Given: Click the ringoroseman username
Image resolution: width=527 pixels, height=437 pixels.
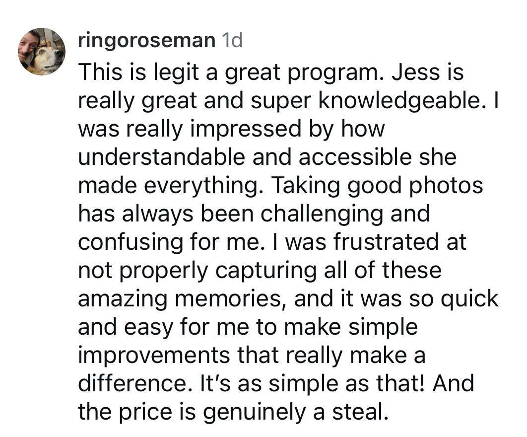Looking at the screenshot, I should point(146,40).
